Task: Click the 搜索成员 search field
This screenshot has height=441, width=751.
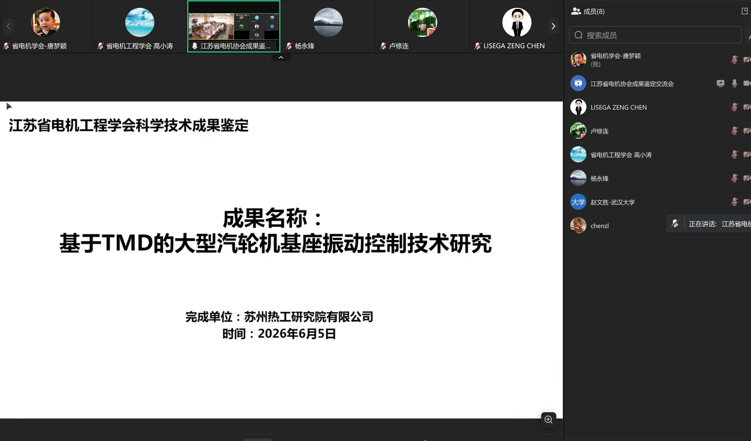Action: click(x=655, y=35)
